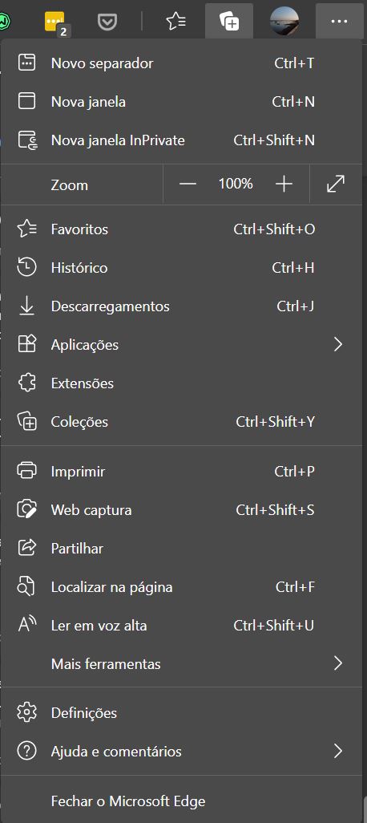The width and height of the screenshot is (367, 823).
Task: Select Nova janela InPrivate
Action: (181, 140)
